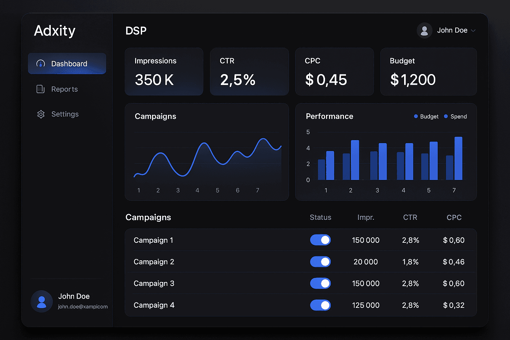Click the Budget legend dot

416,116
